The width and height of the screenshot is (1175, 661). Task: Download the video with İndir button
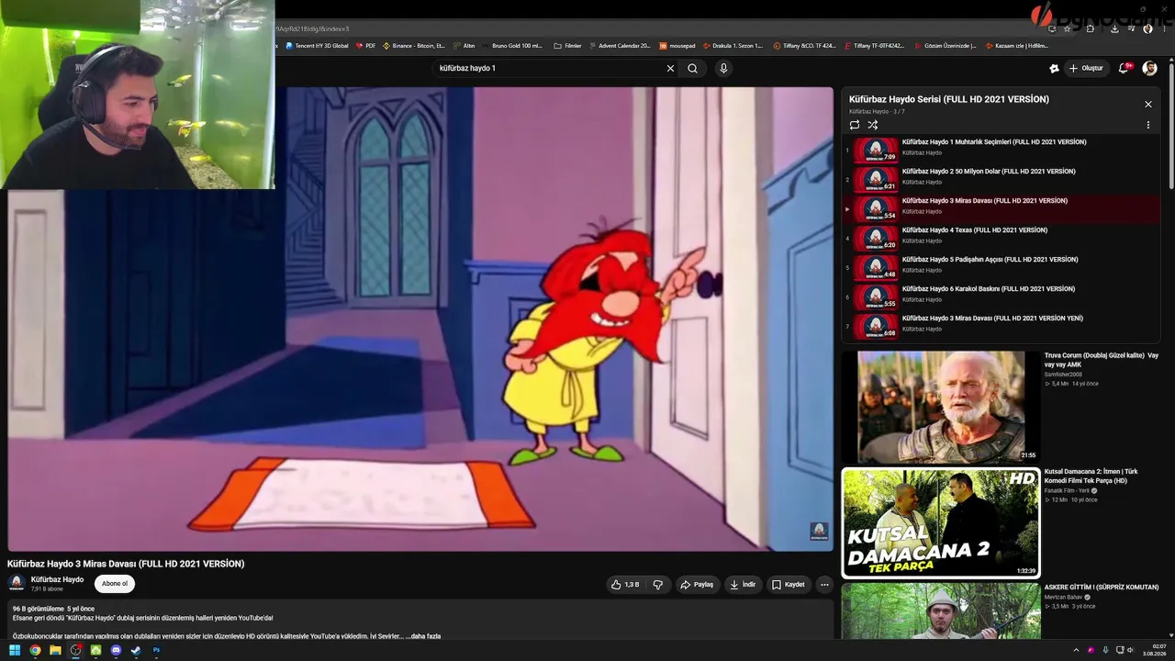pos(742,585)
